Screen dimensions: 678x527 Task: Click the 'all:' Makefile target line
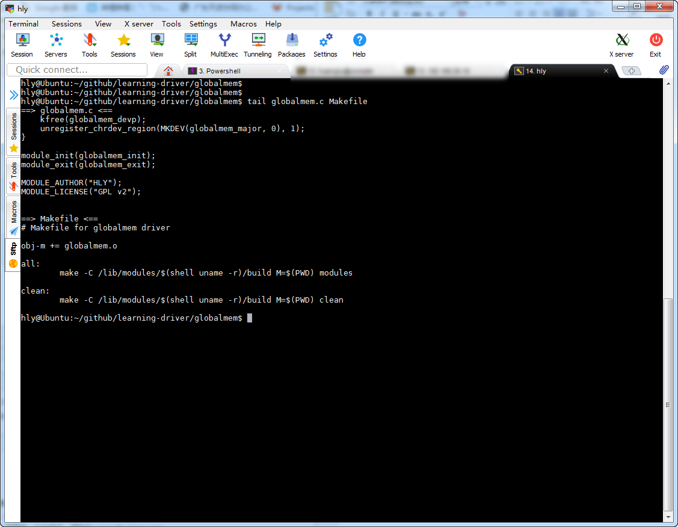[30, 263]
